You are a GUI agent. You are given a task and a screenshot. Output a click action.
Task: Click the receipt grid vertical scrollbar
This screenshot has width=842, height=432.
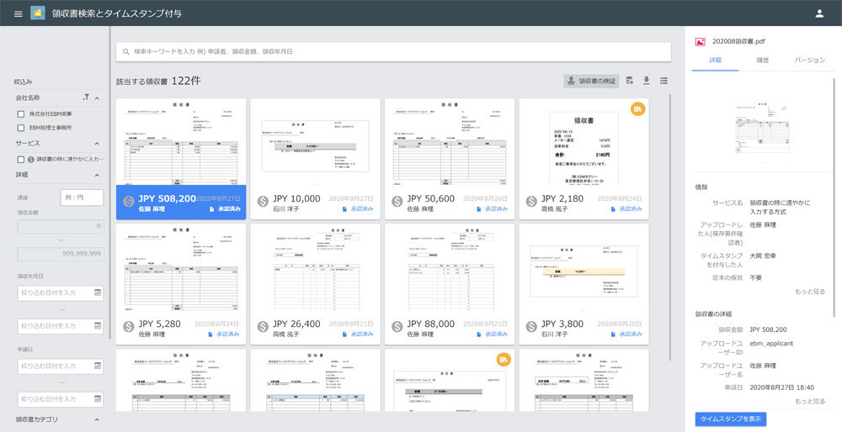click(x=669, y=228)
